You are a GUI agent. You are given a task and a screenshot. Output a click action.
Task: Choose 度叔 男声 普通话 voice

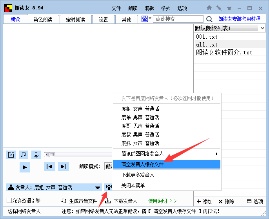point(167,135)
